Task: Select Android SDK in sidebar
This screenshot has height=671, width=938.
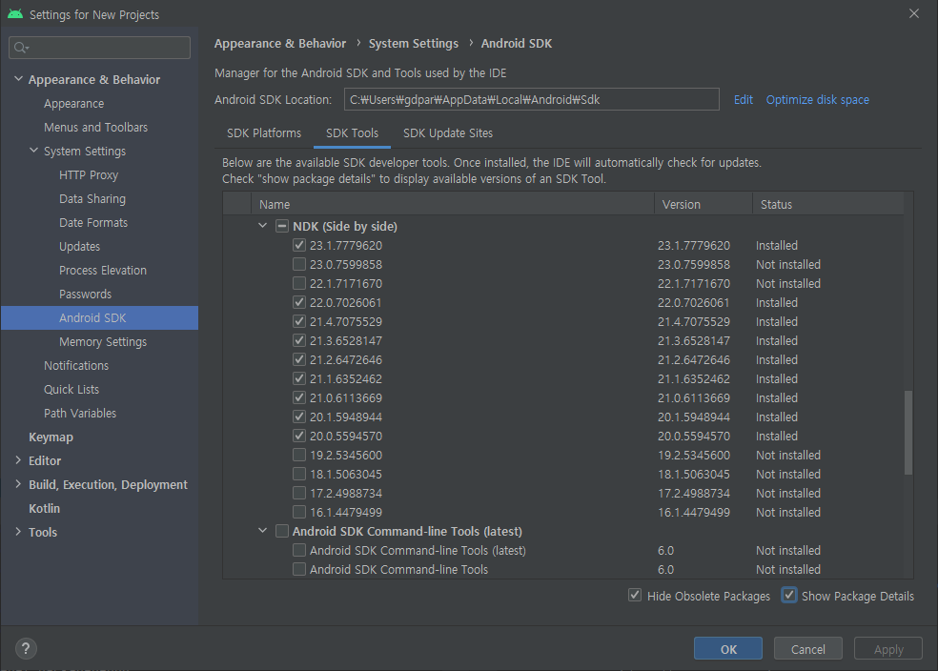Action: (92, 317)
